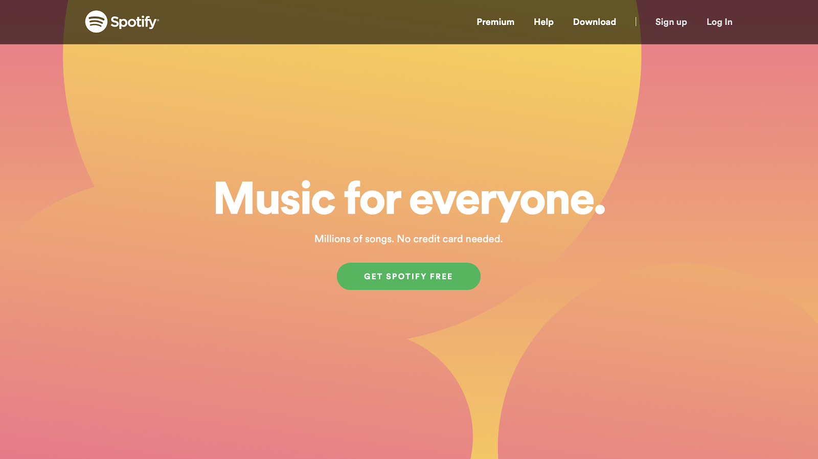
Task: Click the word for in the headline
Action: [x=373, y=198]
